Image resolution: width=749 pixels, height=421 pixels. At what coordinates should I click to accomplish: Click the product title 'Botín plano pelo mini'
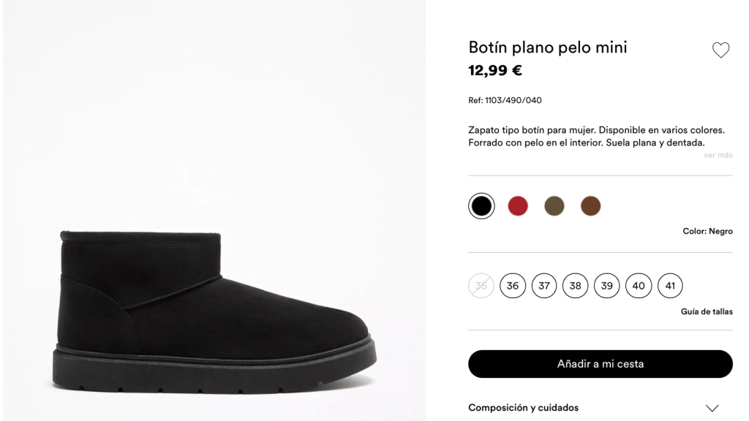coord(547,47)
